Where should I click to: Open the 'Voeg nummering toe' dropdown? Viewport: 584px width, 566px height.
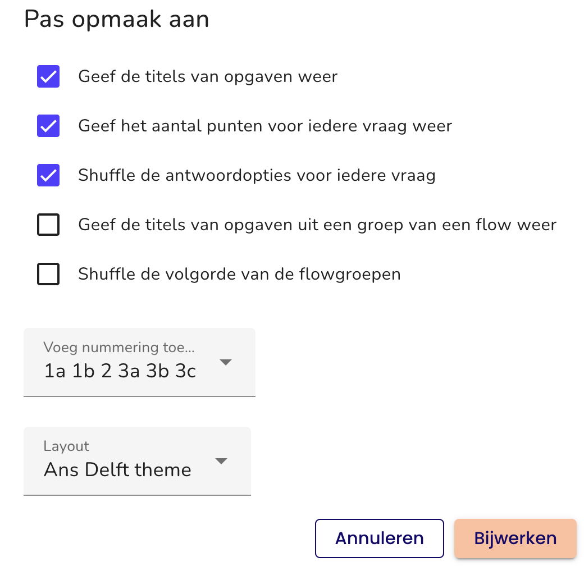[x=139, y=362]
